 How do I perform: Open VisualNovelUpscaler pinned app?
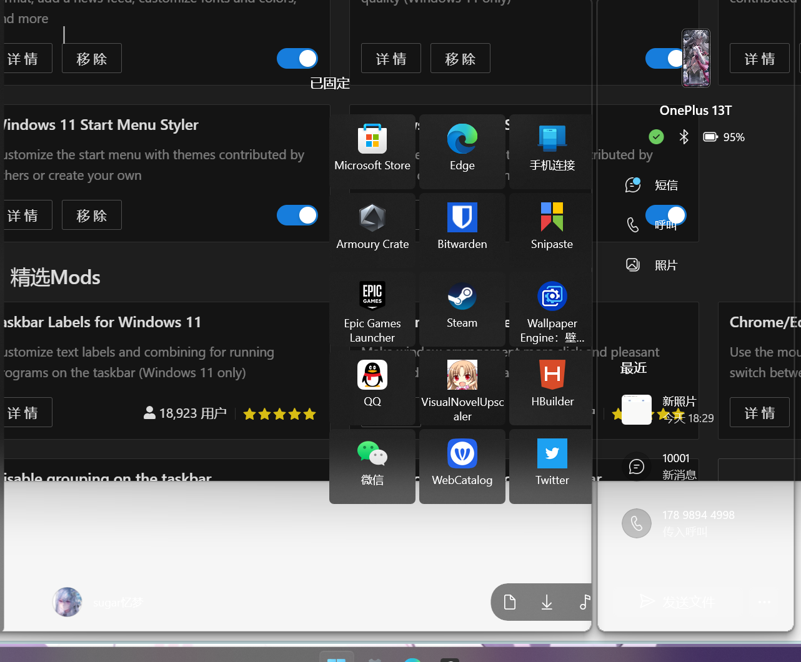pos(462,387)
